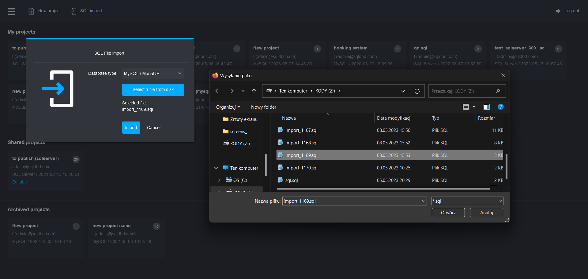The height and width of the screenshot is (279, 588).
Task: Click the New project icon
Action: [31, 11]
